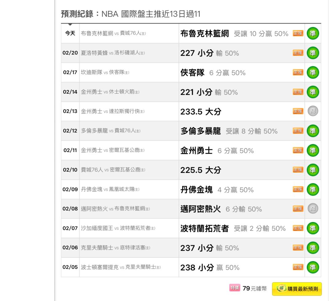Select matchup 夏洛特黃蜂 vs 洛杉磯湖人

coord(113,53)
